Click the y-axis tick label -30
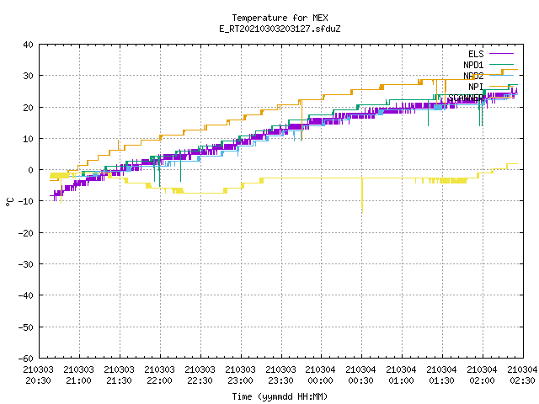539x404 pixels. coord(26,264)
